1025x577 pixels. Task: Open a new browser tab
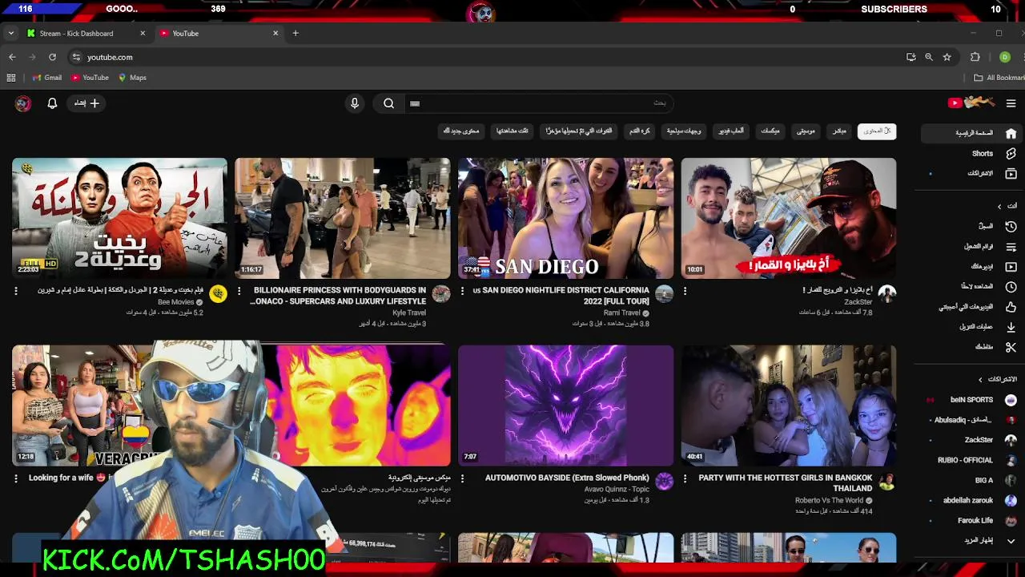(295, 34)
